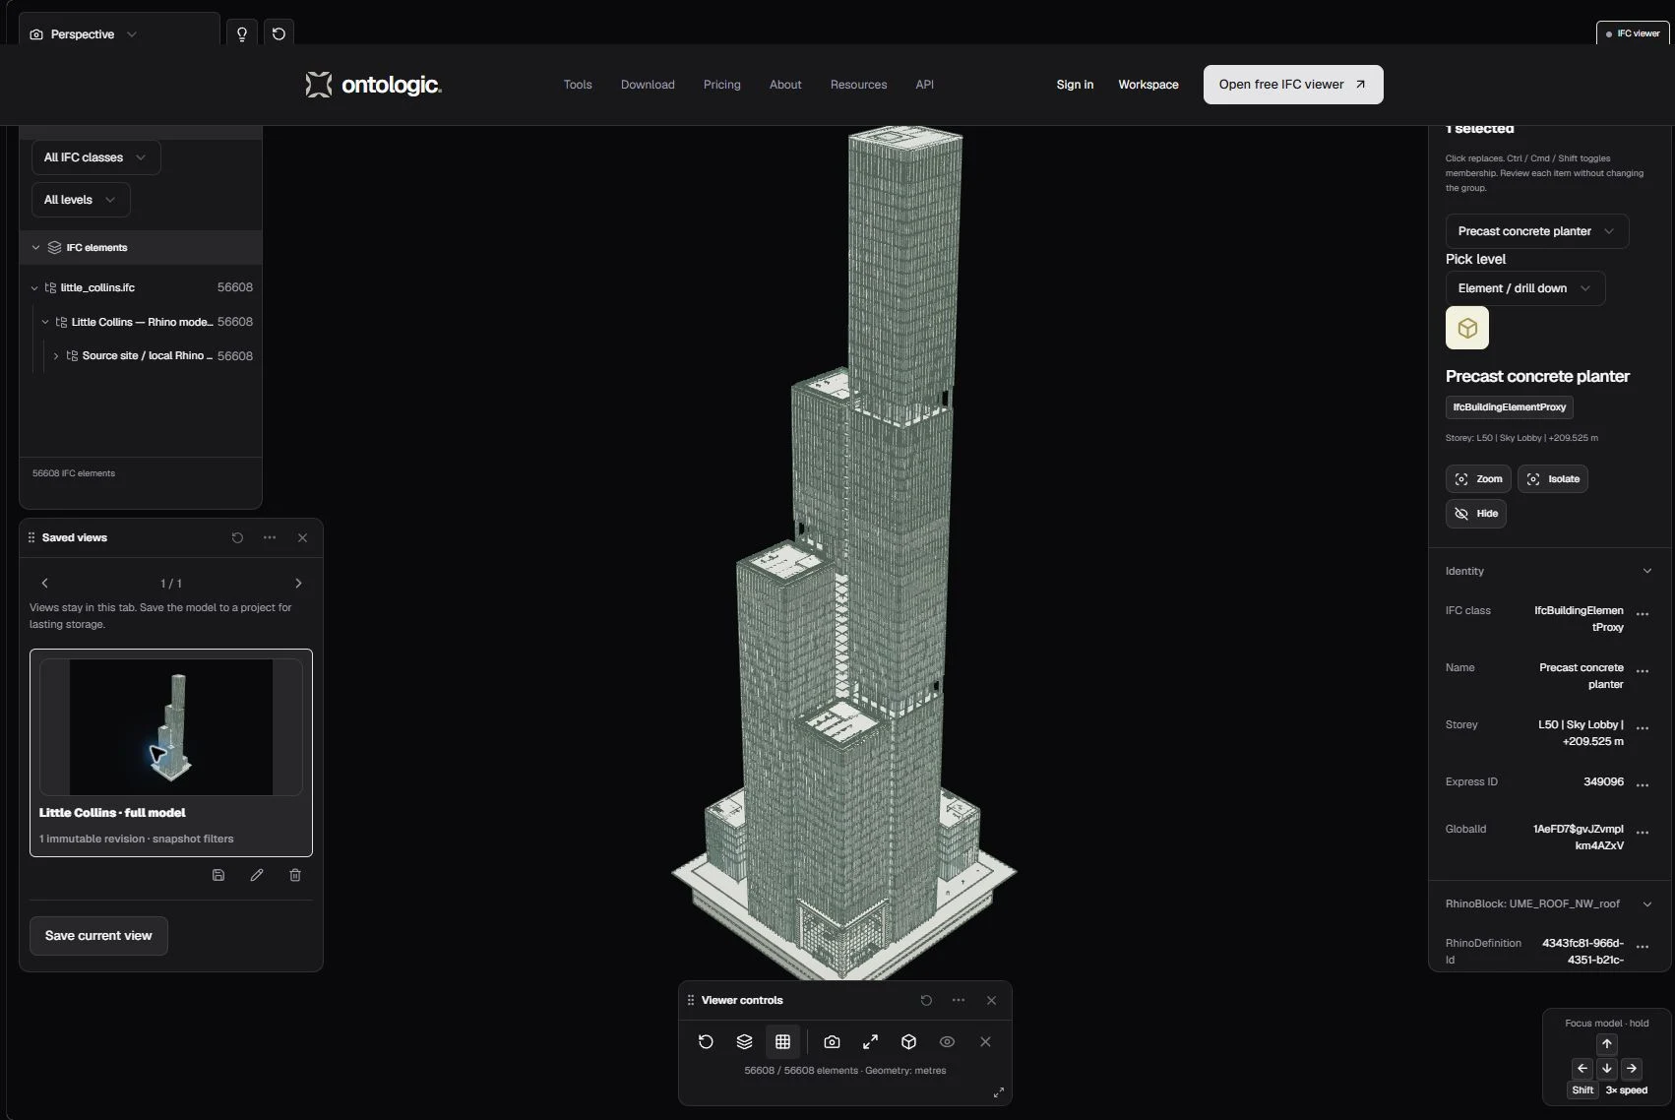Click the reset icon beside the lightbulb
The width and height of the screenshot is (1675, 1120).
pyautogui.click(x=279, y=34)
